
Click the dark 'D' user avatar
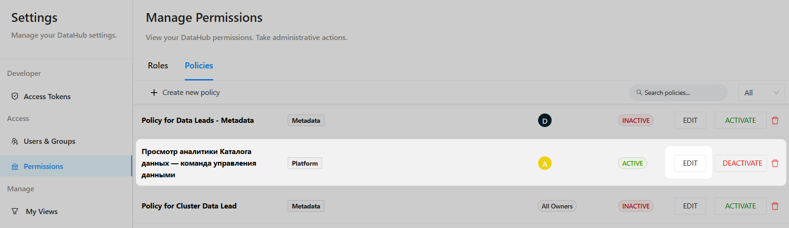click(x=545, y=121)
